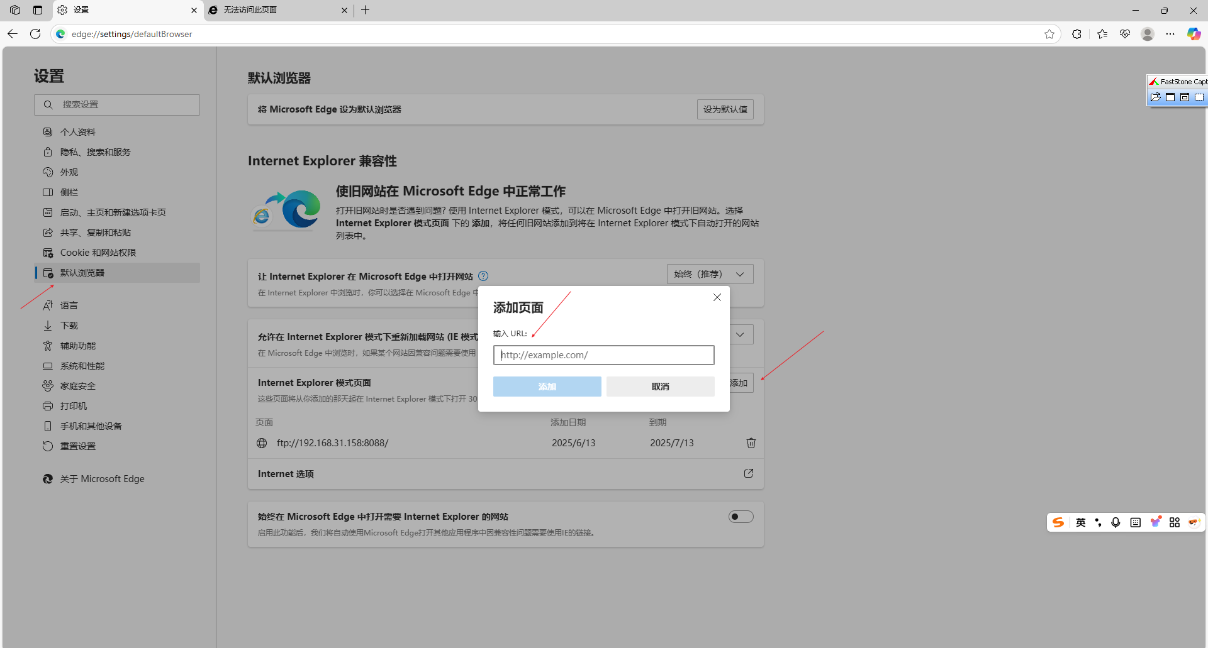Open 关于 Microsoft Edge section
Image resolution: width=1208 pixels, height=648 pixels.
[x=117, y=479]
